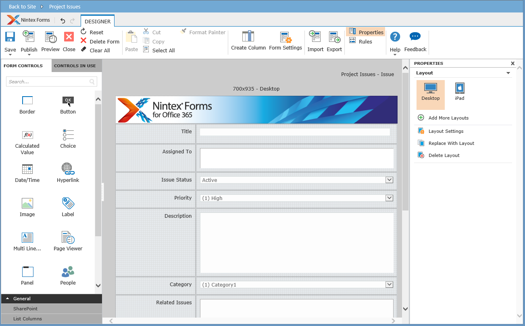
Task: Collapse the Layout section dropdown
Action: pos(508,73)
